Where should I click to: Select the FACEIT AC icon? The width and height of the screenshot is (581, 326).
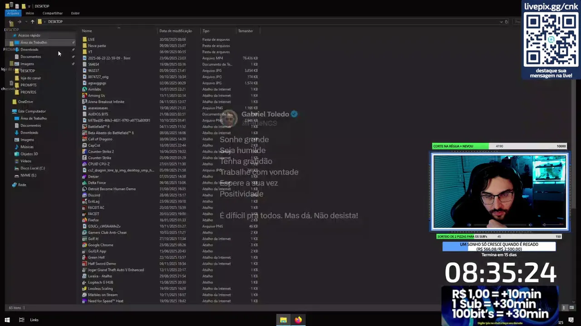tap(84, 207)
